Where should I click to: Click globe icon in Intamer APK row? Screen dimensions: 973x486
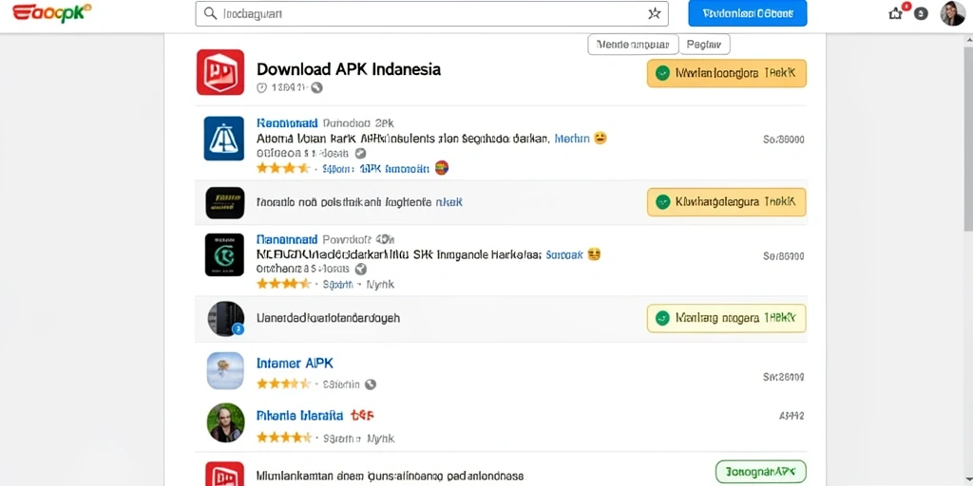[x=371, y=384]
